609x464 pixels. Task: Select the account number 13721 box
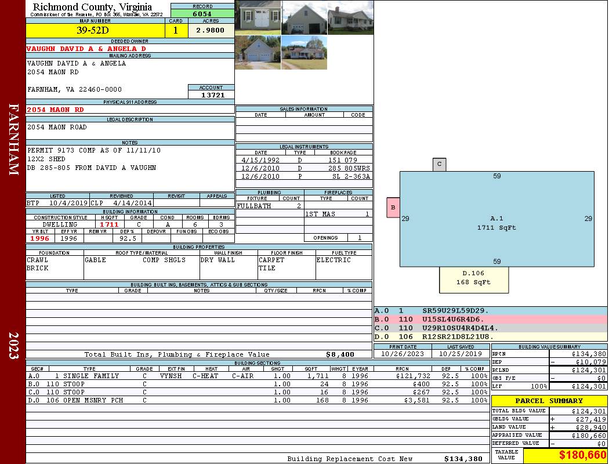pyautogui.click(x=212, y=95)
